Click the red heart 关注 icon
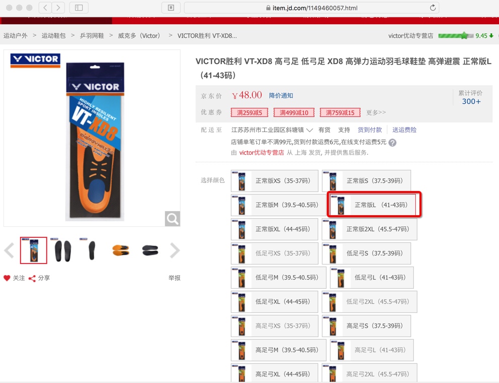 [x=7, y=278]
